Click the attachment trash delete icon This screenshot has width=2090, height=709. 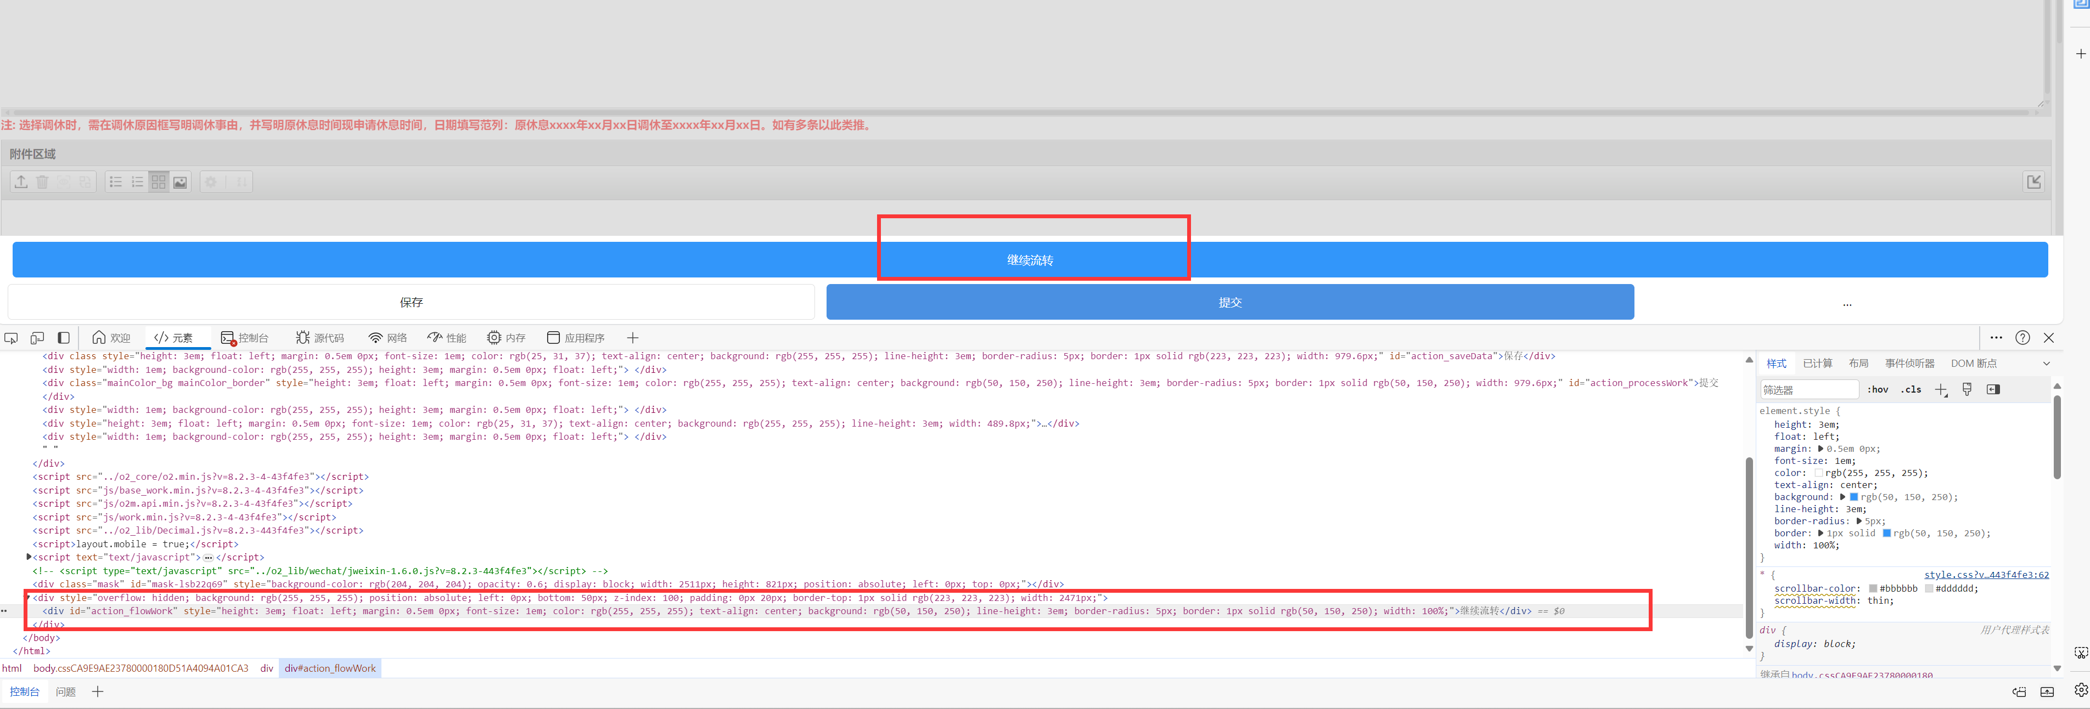click(42, 182)
